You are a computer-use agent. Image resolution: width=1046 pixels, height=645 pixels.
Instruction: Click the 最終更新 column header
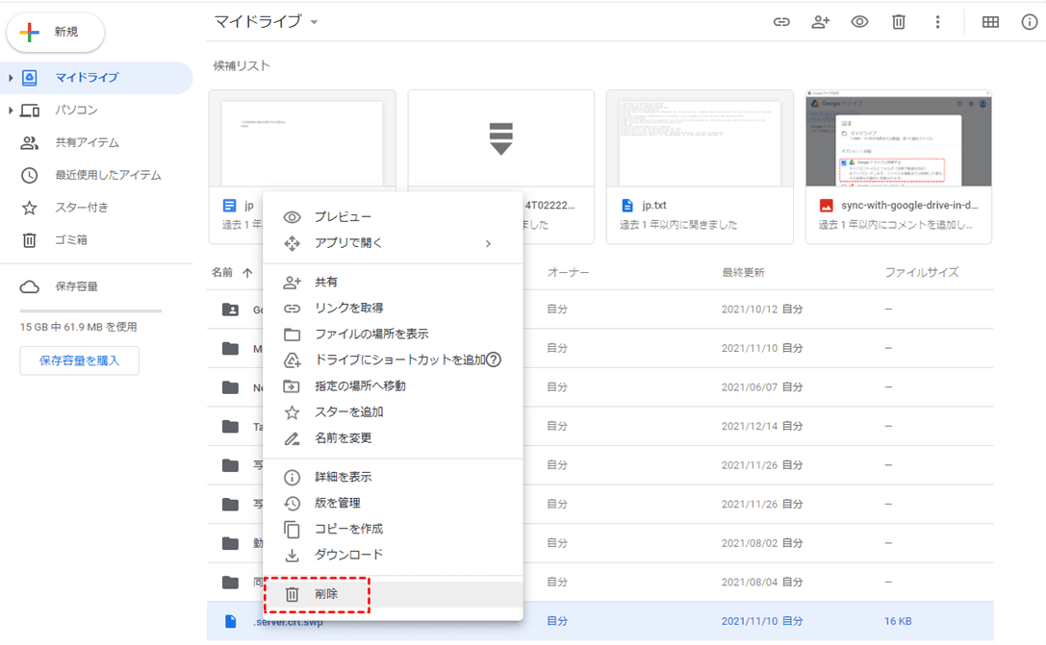(x=743, y=273)
